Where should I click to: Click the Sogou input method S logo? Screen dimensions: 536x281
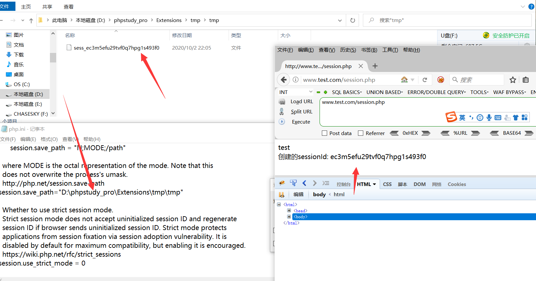(x=451, y=117)
